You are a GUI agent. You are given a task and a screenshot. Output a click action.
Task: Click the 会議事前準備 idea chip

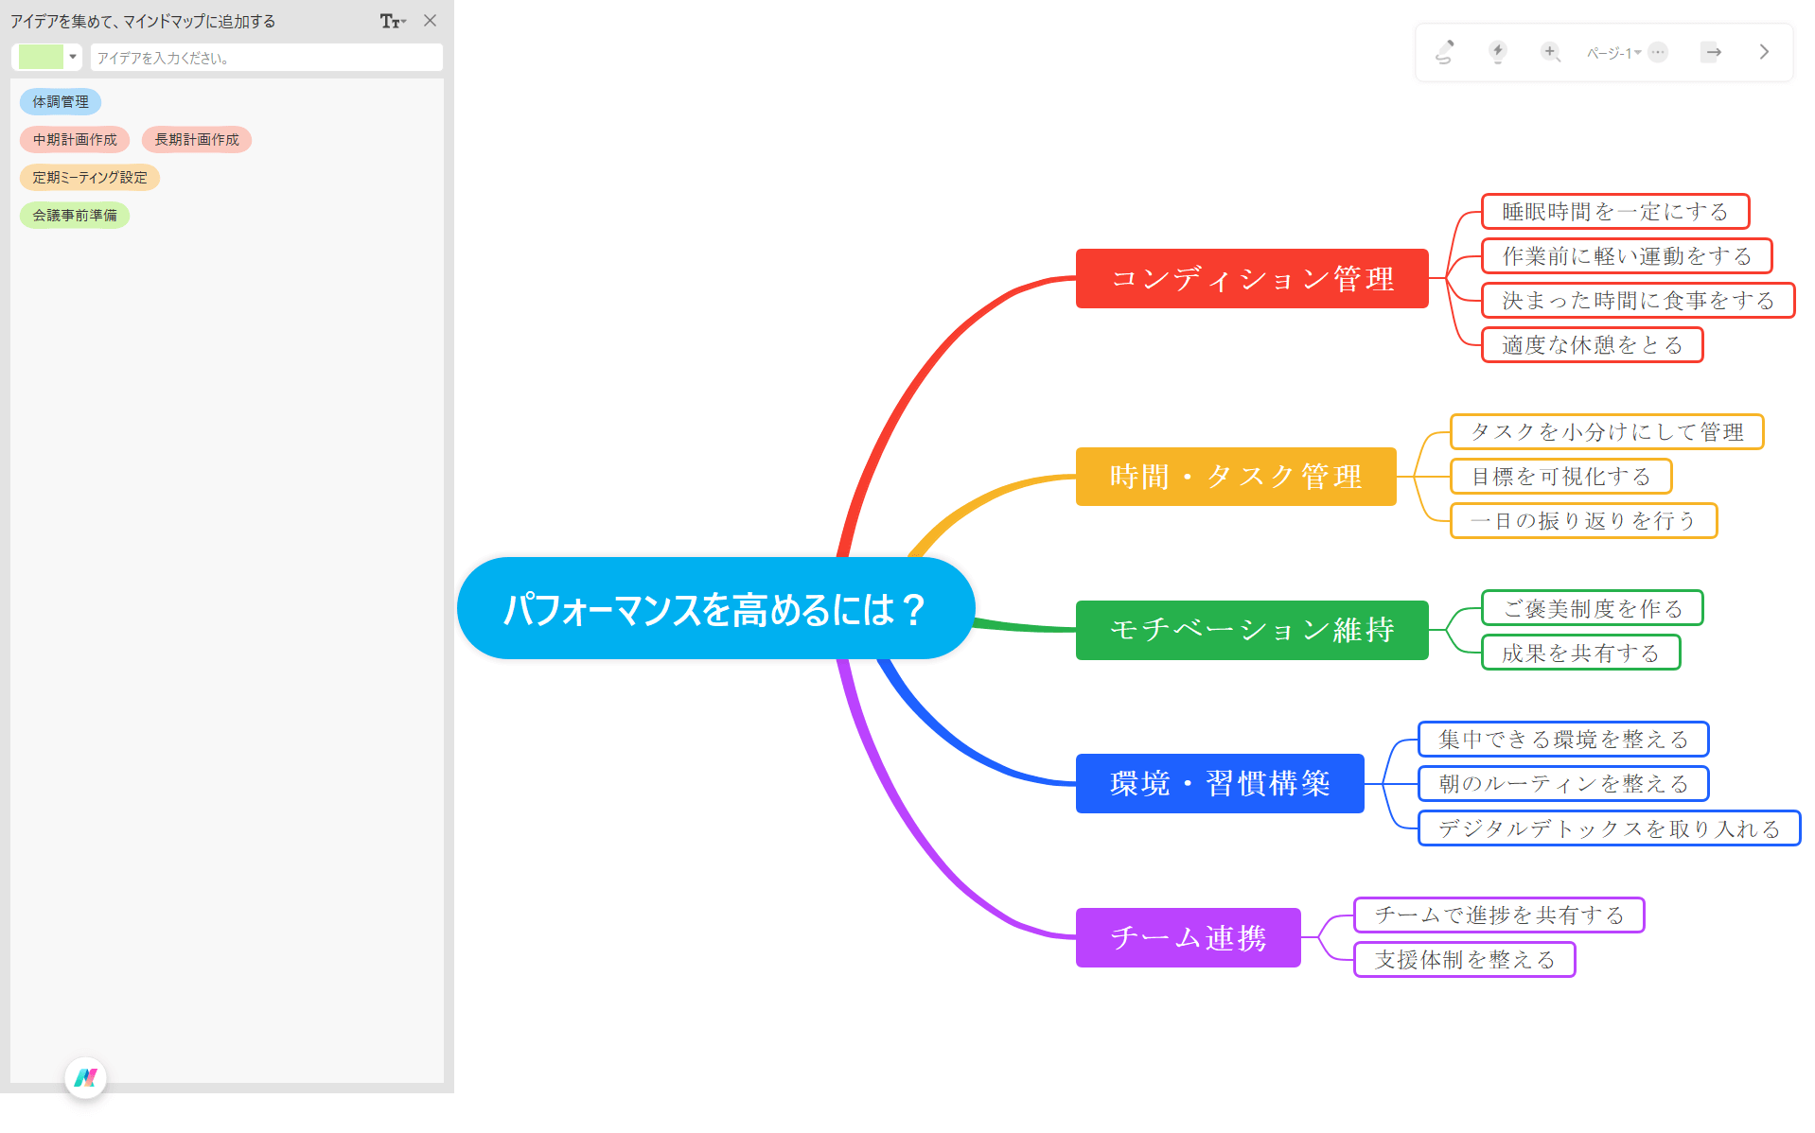pos(74,215)
